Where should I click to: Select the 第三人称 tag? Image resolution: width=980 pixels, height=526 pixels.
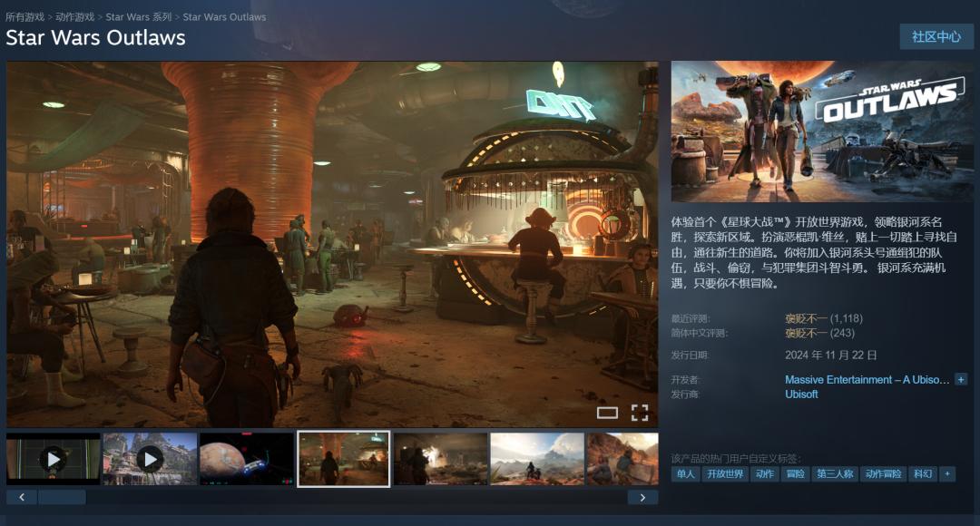(x=835, y=474)
